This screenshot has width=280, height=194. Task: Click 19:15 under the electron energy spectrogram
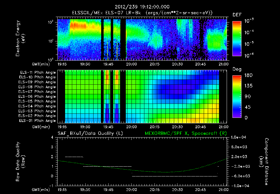pos(62,64)
